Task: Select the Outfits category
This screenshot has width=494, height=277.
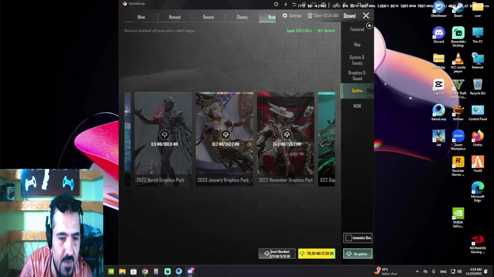Action: coord(357,91)
